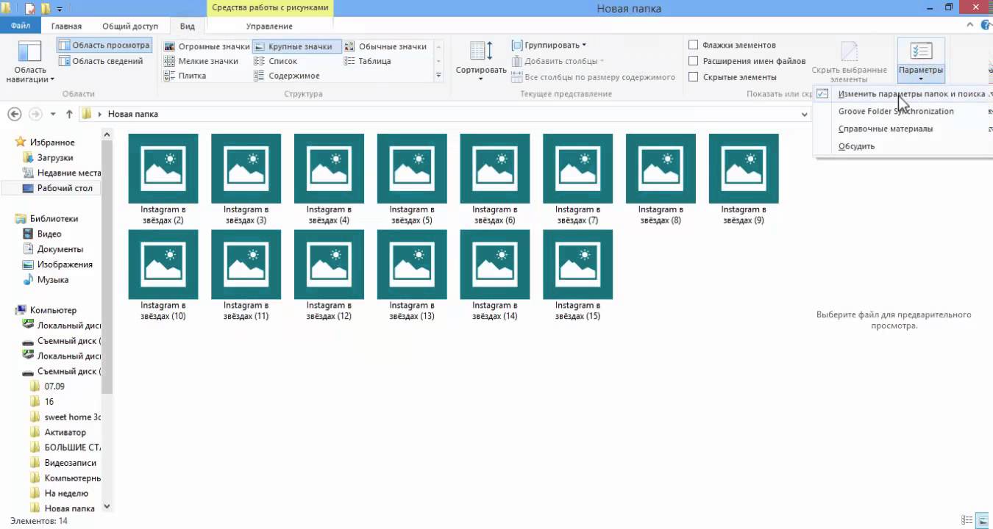993x529 pixels.
Task: Switch to the Общий доступ tab
Action: (x=130, y=26)
